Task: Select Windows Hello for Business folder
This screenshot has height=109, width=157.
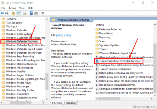Action: point(19,64)
